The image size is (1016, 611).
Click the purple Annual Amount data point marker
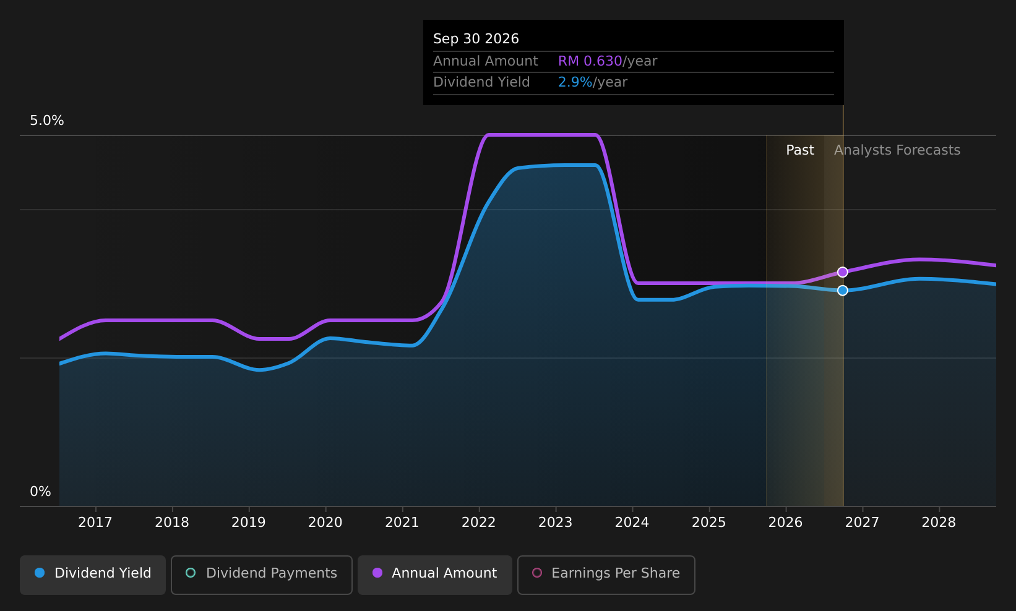pos(843,272)
